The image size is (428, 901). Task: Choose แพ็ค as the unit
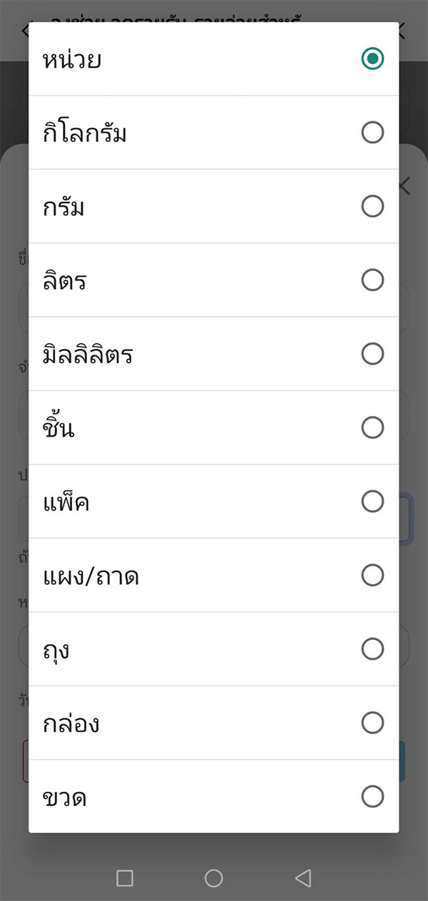[372, 502]
